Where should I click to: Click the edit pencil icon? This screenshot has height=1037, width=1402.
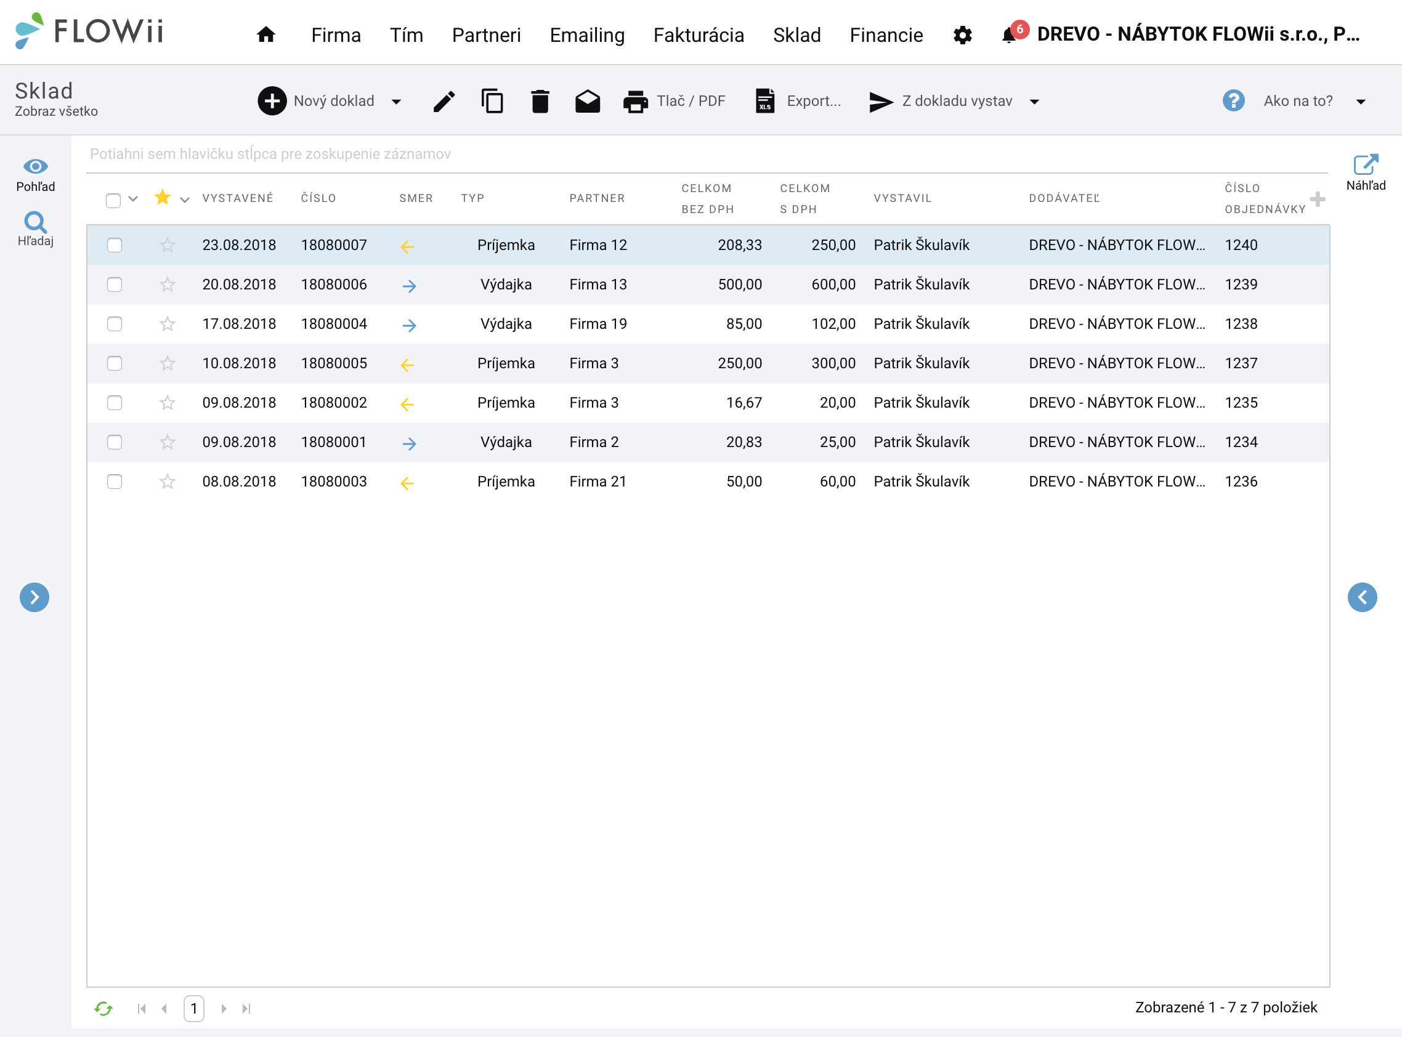pos(444,101)
